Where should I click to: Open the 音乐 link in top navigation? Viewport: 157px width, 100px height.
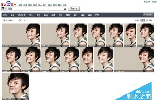point(40,5)
